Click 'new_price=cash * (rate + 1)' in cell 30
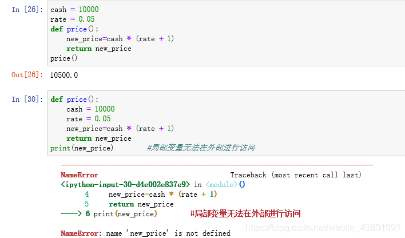 tap(120, 128)
